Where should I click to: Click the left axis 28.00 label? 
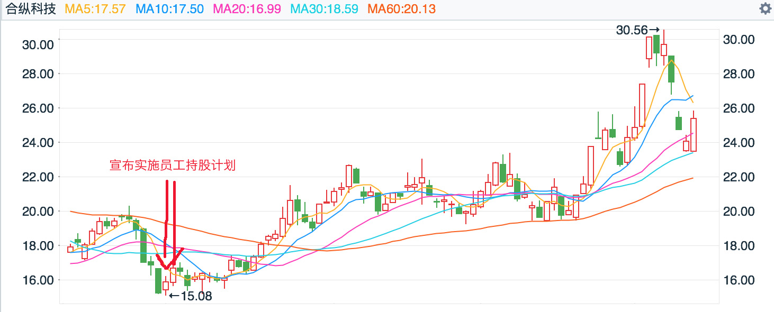point(38,74)
